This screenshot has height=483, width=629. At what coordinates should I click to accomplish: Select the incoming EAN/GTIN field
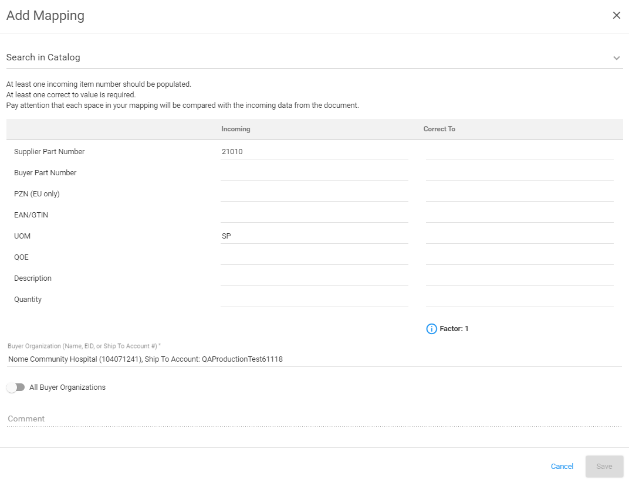[x=314, y=215]
